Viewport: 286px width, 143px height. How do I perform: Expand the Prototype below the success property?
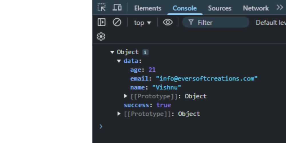pos(119,114)
